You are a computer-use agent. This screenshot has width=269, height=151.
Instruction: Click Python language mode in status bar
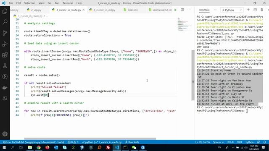(249, 142)
